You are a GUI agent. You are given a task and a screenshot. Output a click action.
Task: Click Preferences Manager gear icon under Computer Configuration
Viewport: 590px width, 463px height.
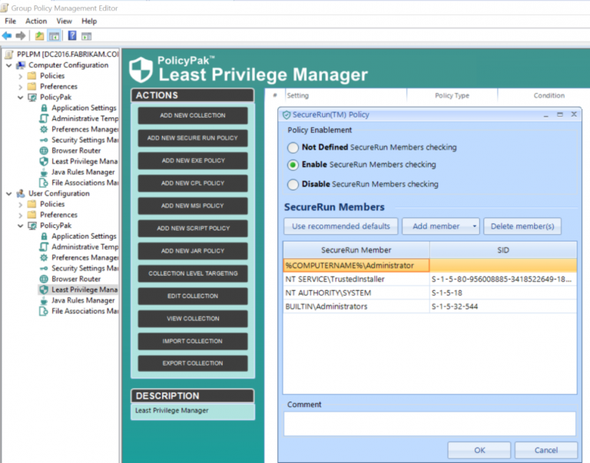(x=44, y=130)
